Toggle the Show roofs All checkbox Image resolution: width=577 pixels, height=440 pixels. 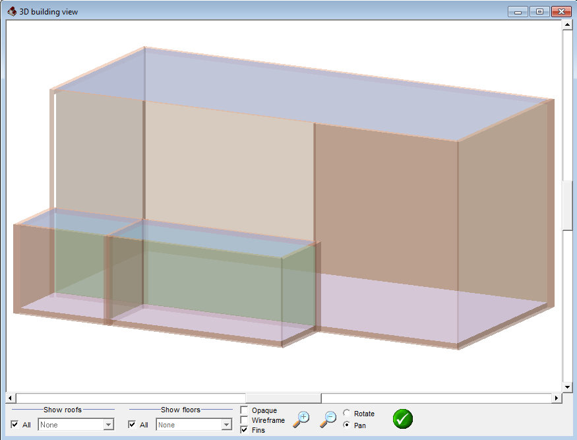[x=15, y=424]
